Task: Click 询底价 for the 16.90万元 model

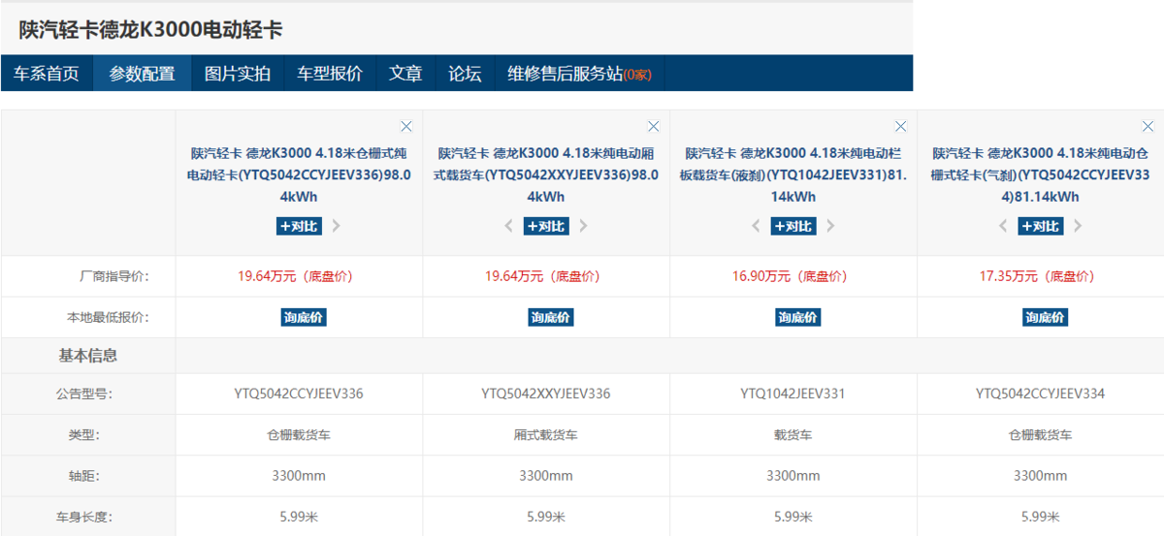Action: [x=798, y=317]
